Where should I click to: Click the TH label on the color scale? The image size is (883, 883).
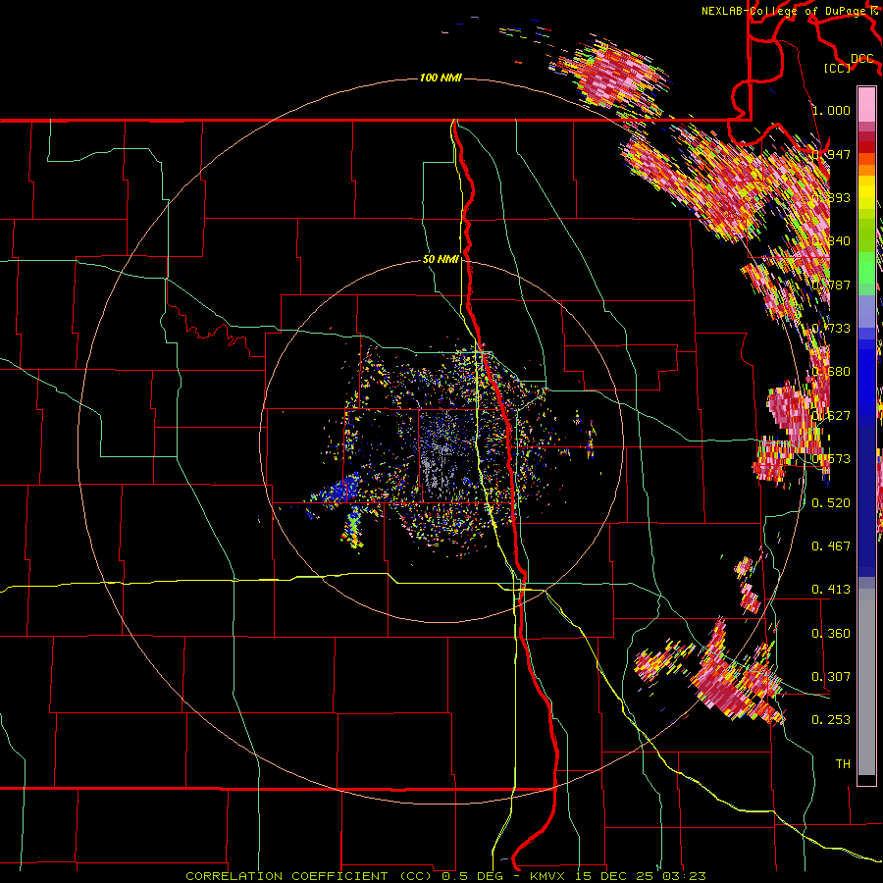tap(843, 763)
